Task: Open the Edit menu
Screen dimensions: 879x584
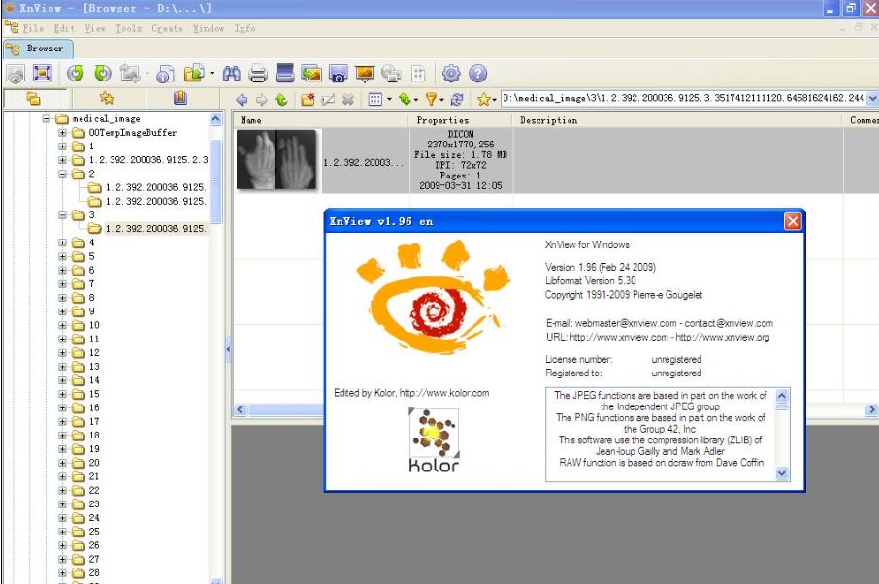Action: 64,28
